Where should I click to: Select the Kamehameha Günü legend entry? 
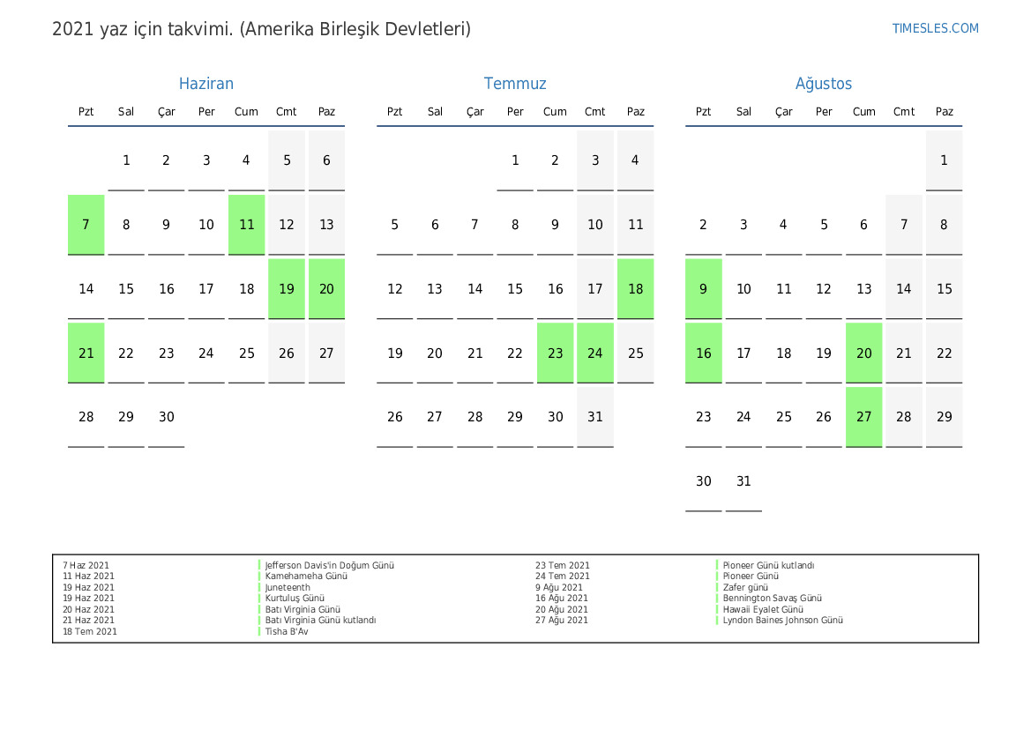[x=306, y=577]
